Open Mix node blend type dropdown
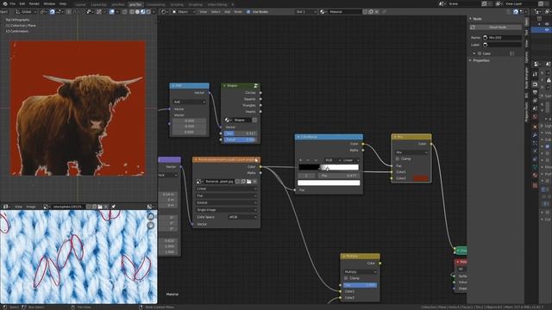The height and width of the screenshot is (310, 552). 411,152
